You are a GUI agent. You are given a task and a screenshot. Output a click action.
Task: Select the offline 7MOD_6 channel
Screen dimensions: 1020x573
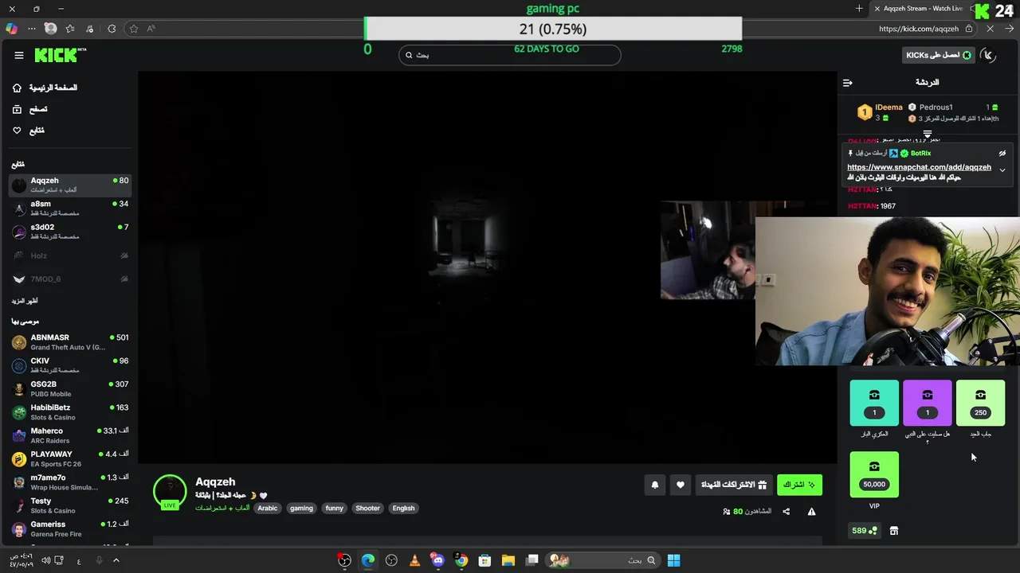70,279
